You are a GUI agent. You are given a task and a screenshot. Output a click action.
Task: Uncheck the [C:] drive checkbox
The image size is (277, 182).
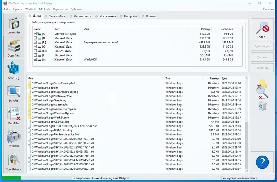[x=35, y=33]
